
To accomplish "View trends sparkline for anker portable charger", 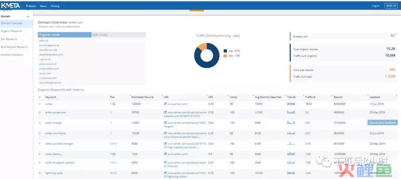I will coord(291,143).
